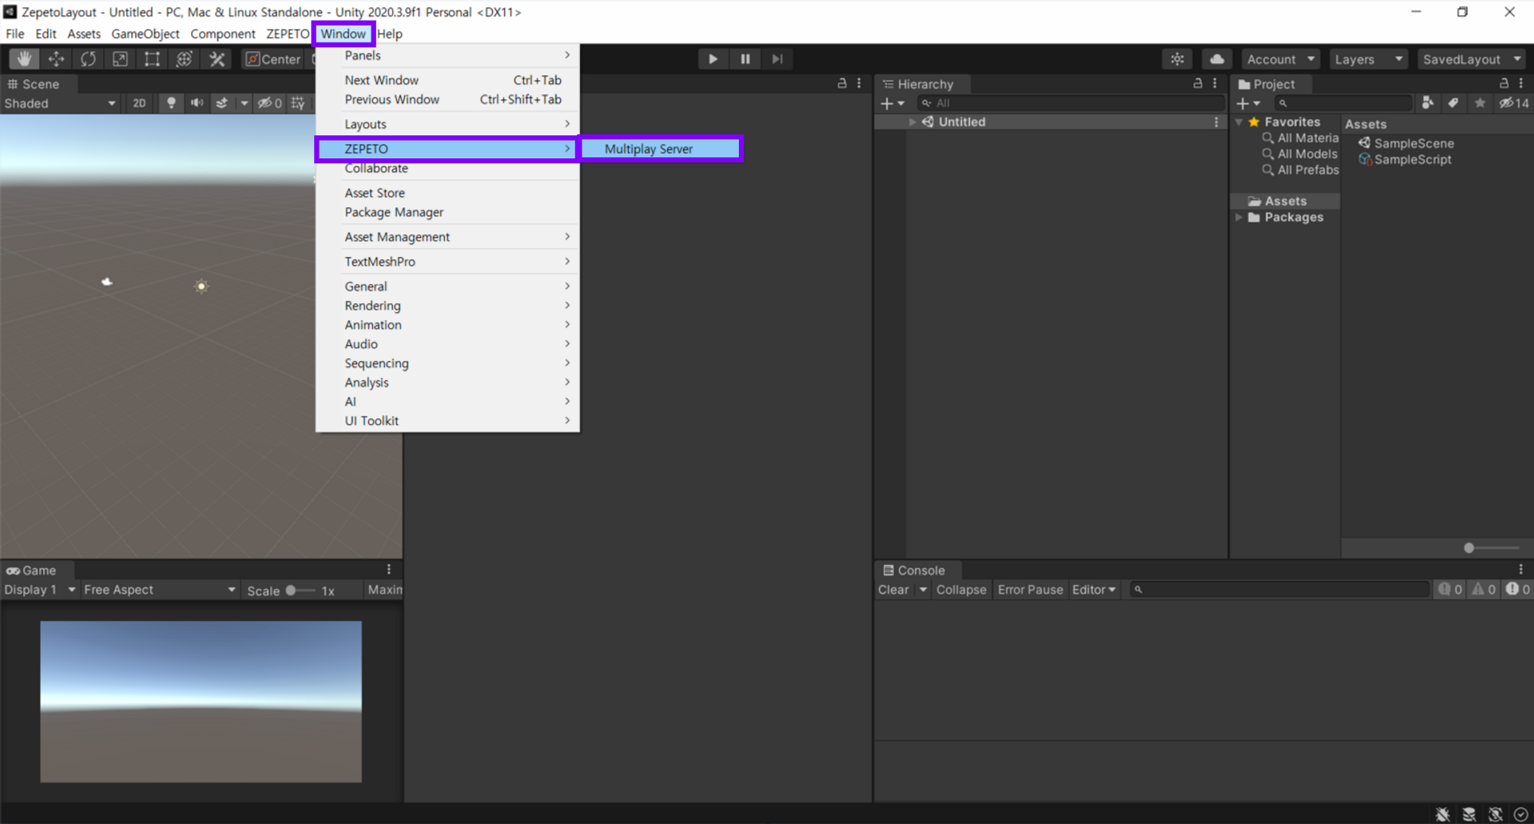Open the File menu
The image size is (1534, 824).
coord(15,34)
